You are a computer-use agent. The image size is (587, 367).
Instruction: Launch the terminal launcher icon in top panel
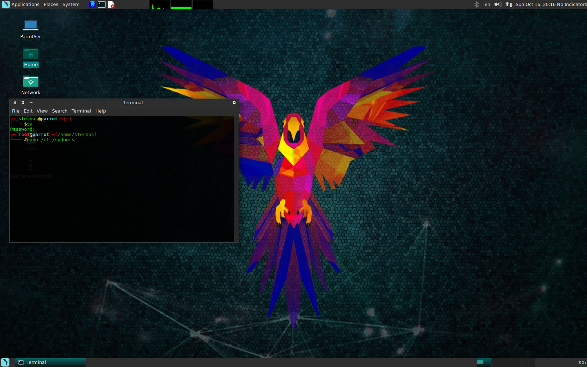tap(102, 4)
